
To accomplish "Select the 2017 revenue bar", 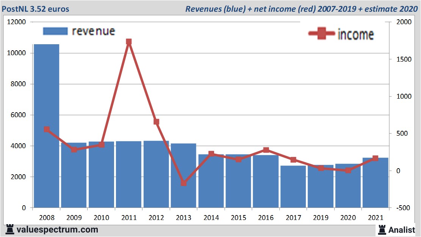I will click(x=293, y=187).
